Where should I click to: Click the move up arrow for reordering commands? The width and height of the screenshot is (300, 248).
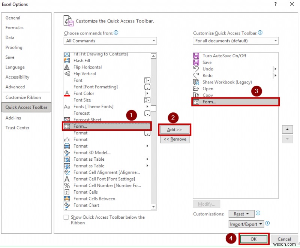287,129
